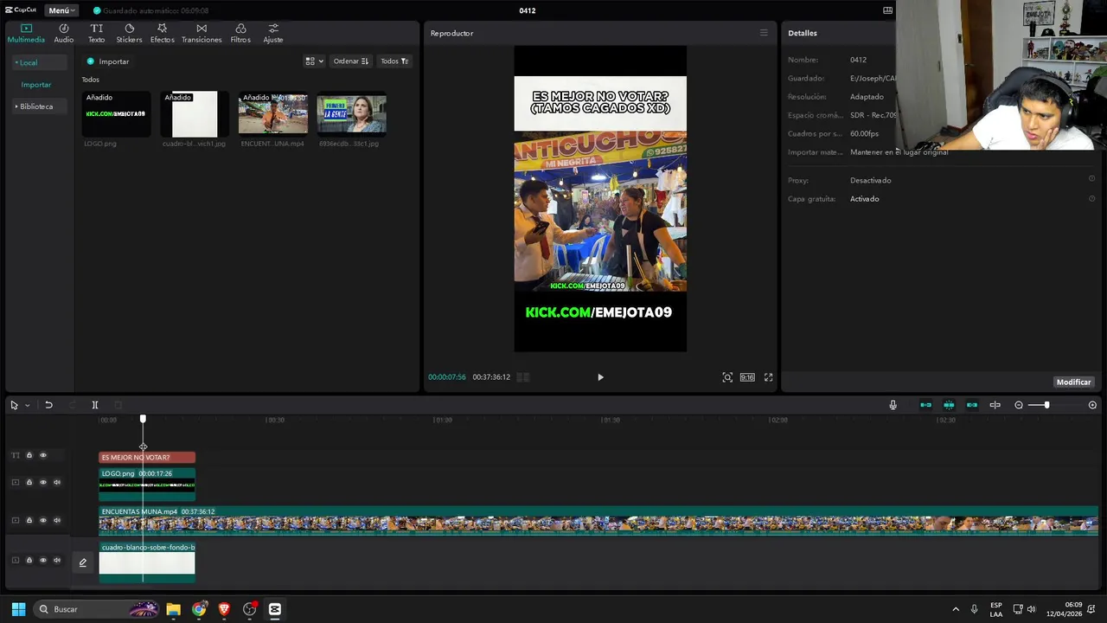Split clip at playhead
The image size is (1107, 623).
click(95, 405)
